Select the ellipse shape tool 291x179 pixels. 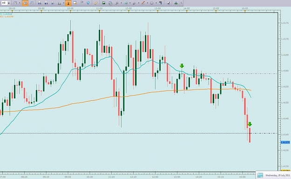tap(152, 3)
